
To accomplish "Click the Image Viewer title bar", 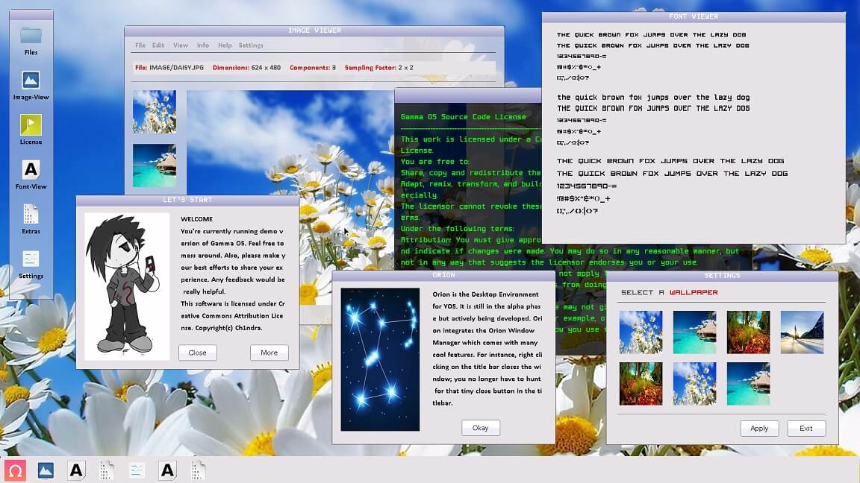I will tap(314, 31).
